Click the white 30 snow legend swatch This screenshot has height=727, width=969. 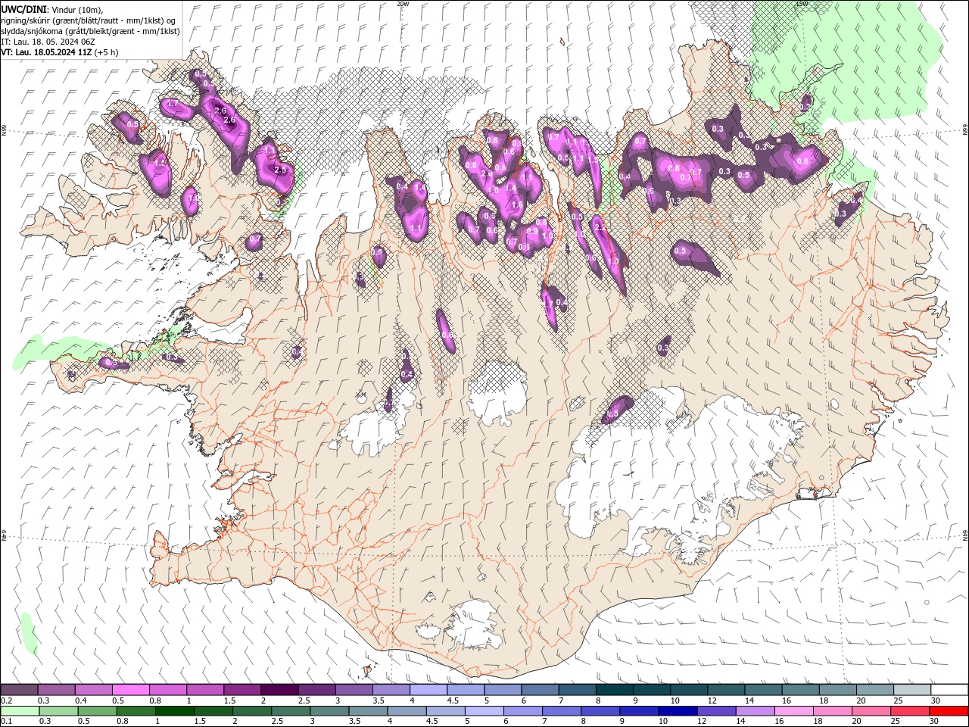click(x=949, y=690)
